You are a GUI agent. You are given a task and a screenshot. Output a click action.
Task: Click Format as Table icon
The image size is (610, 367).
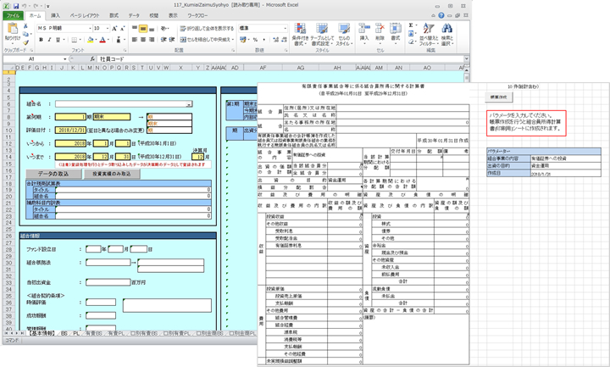(322, 29)
